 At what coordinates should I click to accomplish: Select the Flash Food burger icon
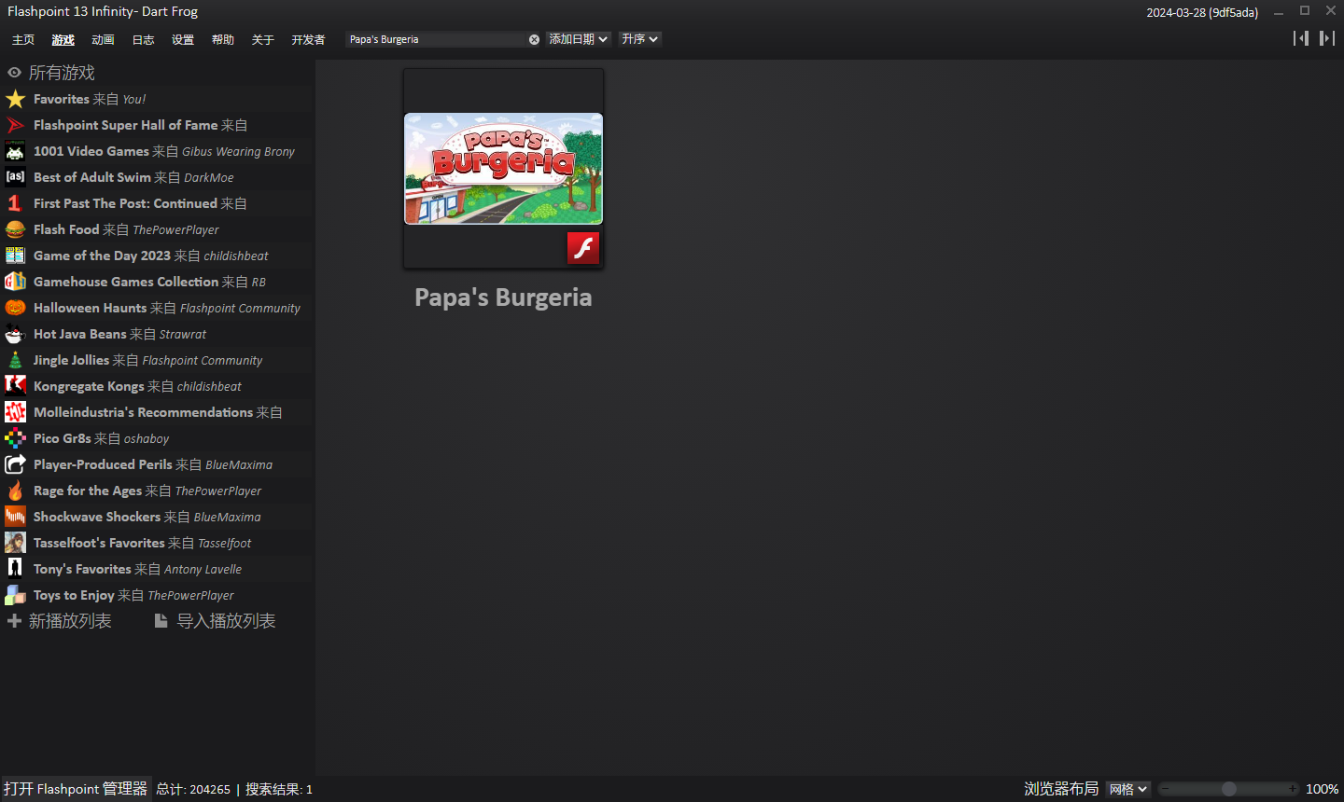(x=15, y=229)
